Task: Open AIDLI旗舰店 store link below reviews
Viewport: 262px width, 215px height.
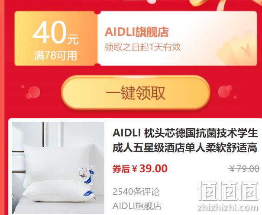Action: coord(137,206)
